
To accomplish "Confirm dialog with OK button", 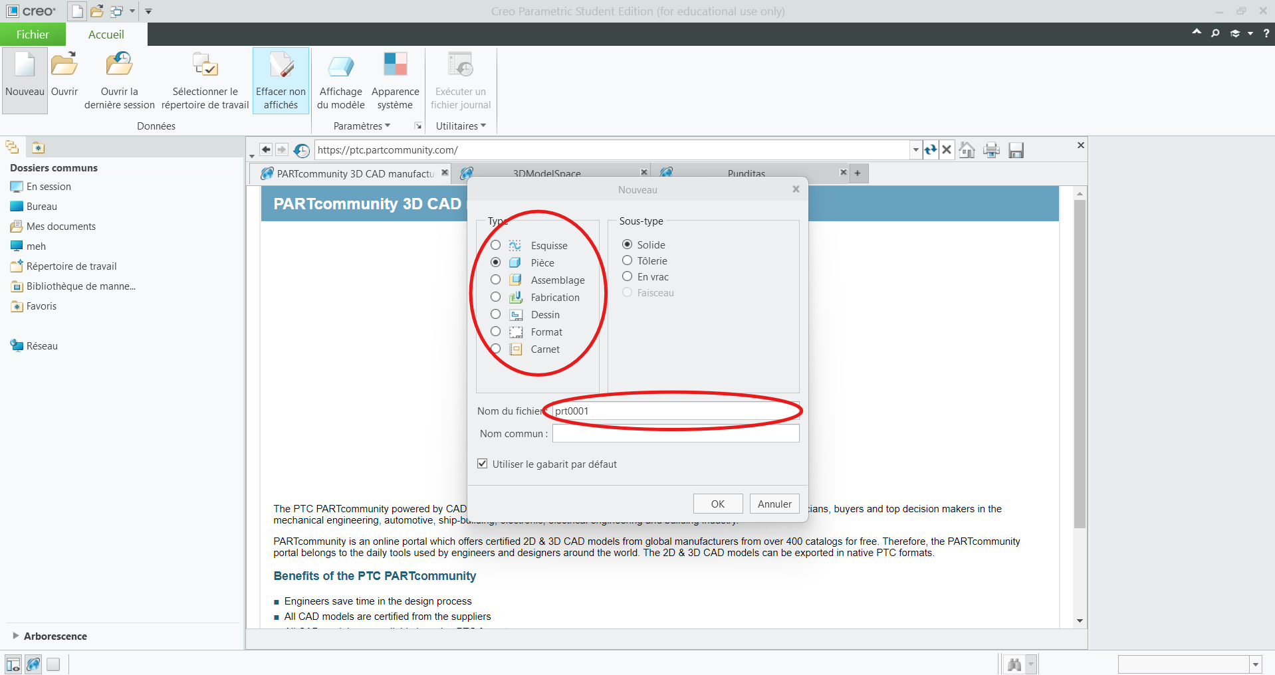I will tap(718, 504).
